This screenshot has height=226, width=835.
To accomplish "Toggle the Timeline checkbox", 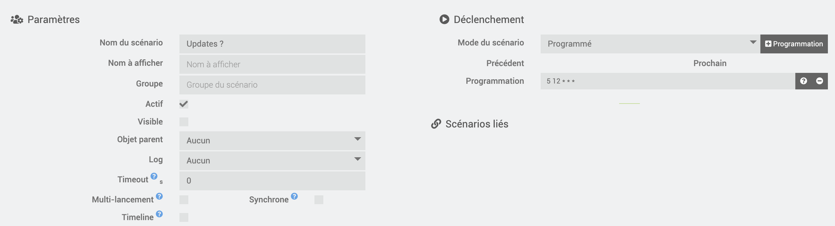I will (x=184, y=218).
